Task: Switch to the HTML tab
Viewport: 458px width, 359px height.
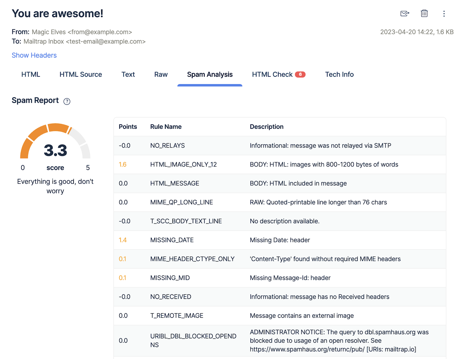Action: [31, 74]
